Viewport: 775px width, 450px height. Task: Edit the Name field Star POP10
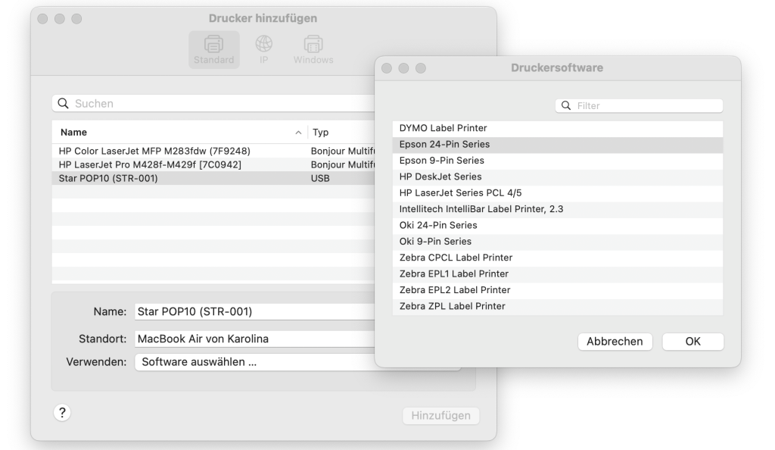pyautogui.click(x=255, y=311)
